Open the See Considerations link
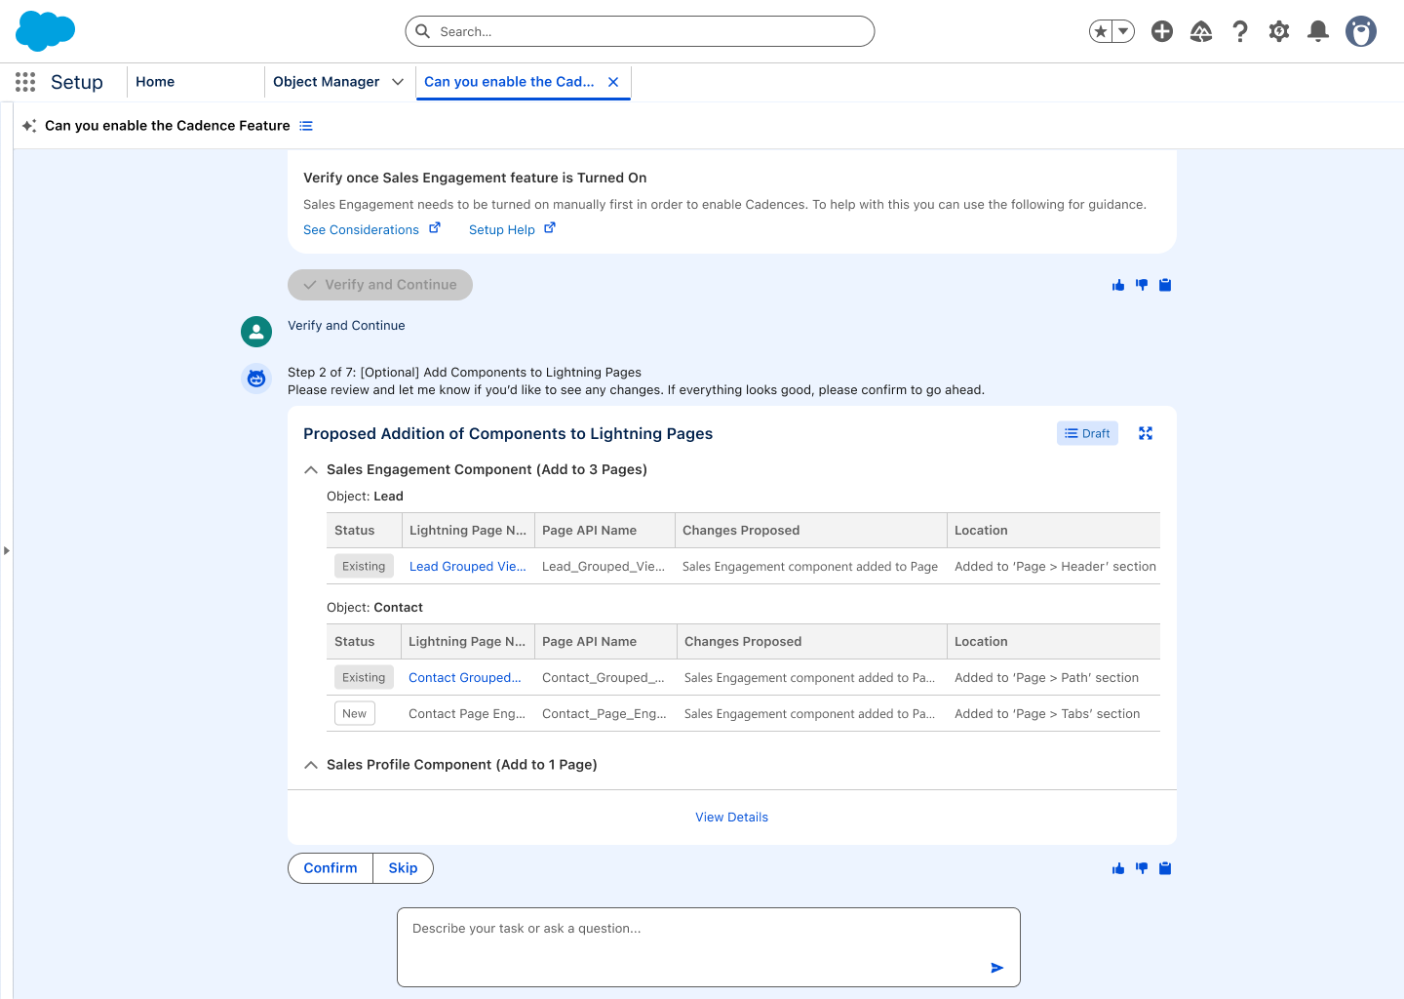 click(371, 229)
